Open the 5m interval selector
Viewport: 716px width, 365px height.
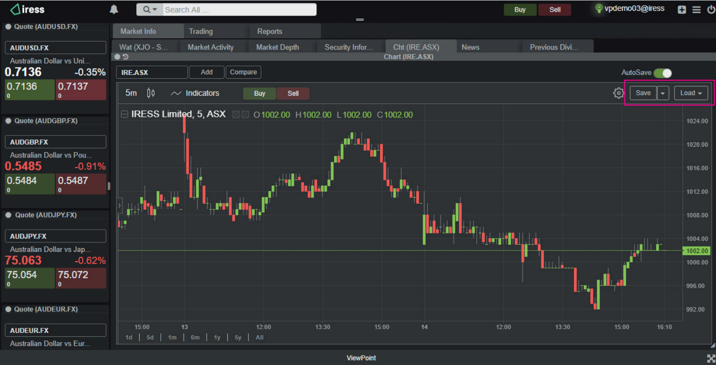[x=131, y=93]
